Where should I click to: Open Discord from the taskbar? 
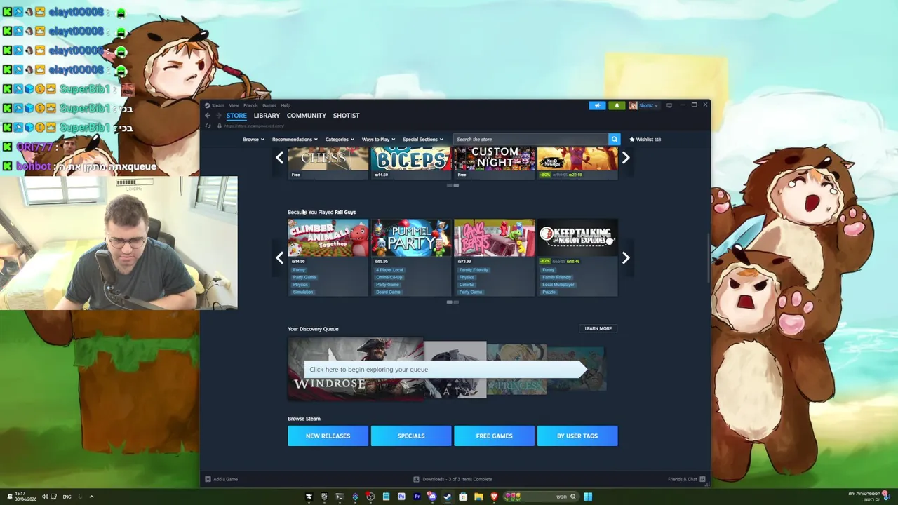point(432,497)
